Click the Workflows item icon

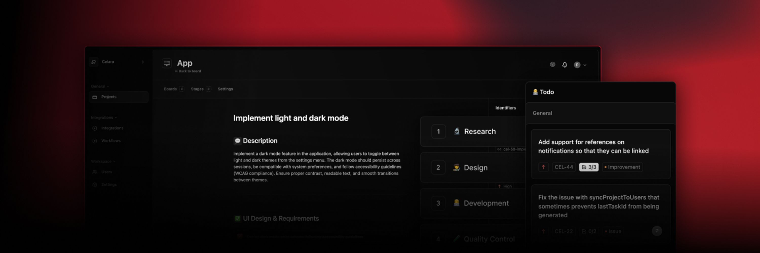[x=95, y=141]
